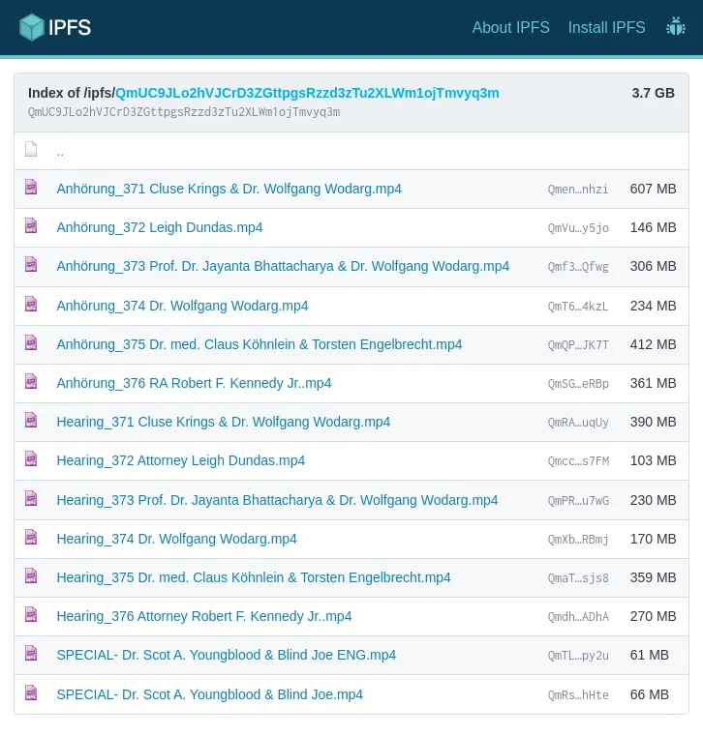Click the 66 MB size value
The height and width of the screenshot is (736, 703).
[649, 694]
